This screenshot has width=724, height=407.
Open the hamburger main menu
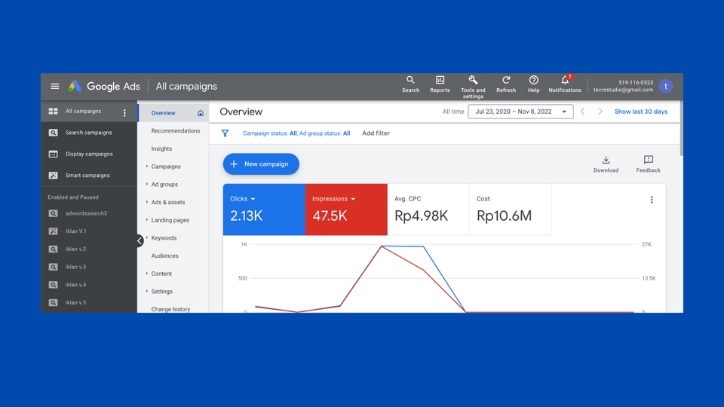point(55,86)
